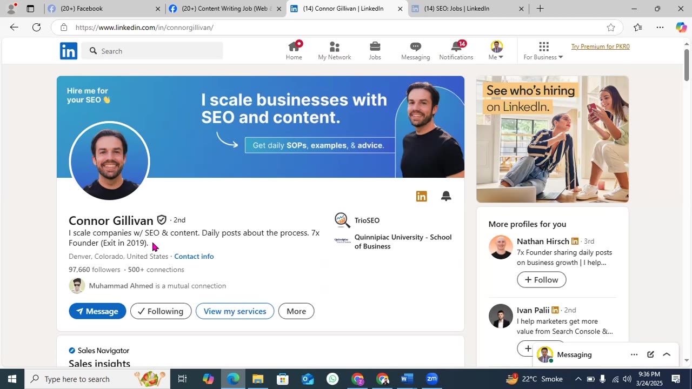Click the address bar URL
The height and width of the screenshot is (389, 692).
(x=144, y=28)
